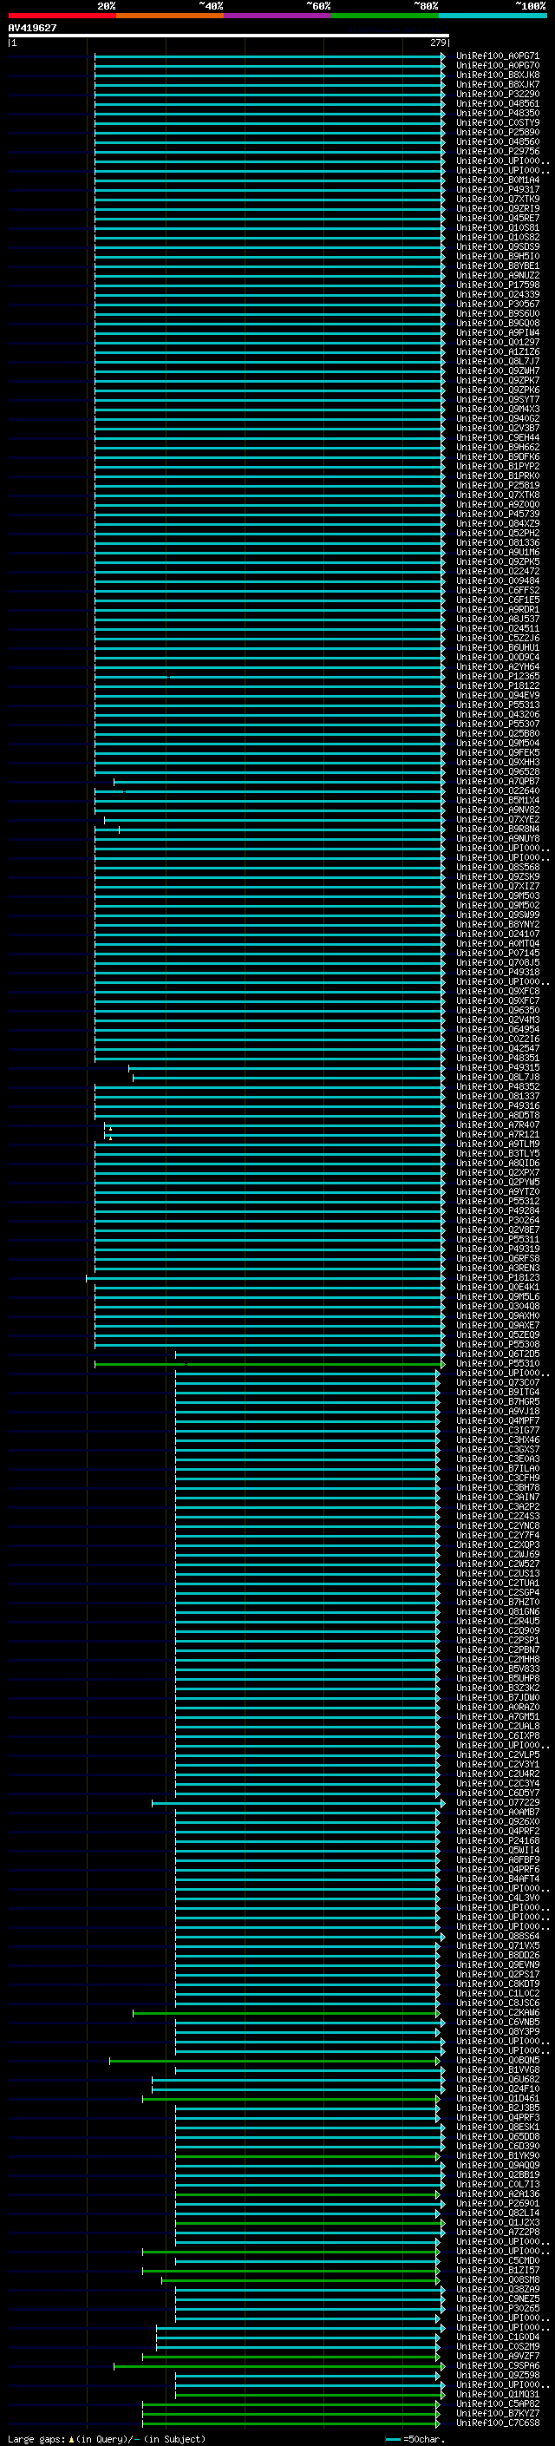Click the white query sequence ruler bar
The width and height of the screenshot is (555, 2446).
tap(229, 35)
